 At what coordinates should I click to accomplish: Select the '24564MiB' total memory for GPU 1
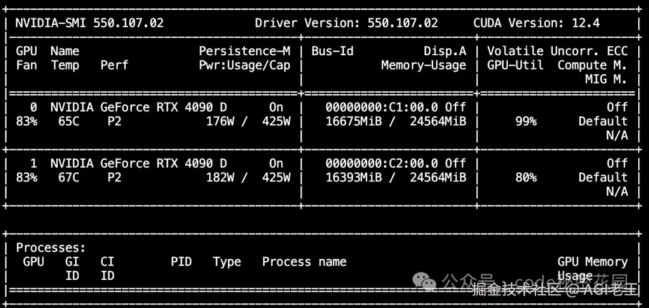[438, 177]
